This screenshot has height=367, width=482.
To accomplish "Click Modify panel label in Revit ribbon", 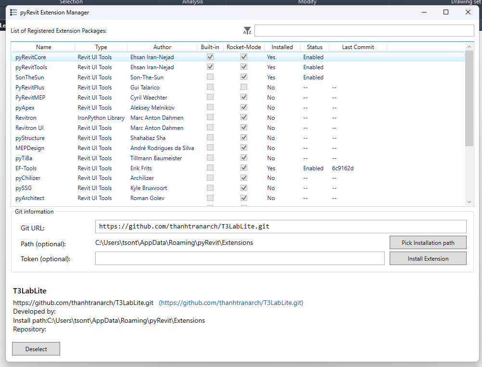I will coord(307,2).
